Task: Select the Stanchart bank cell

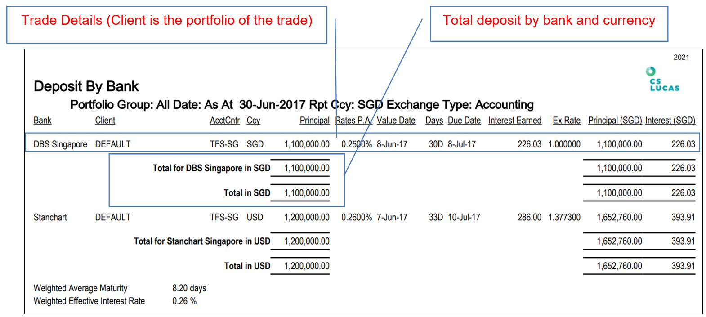Action: (x=50, y=217)
